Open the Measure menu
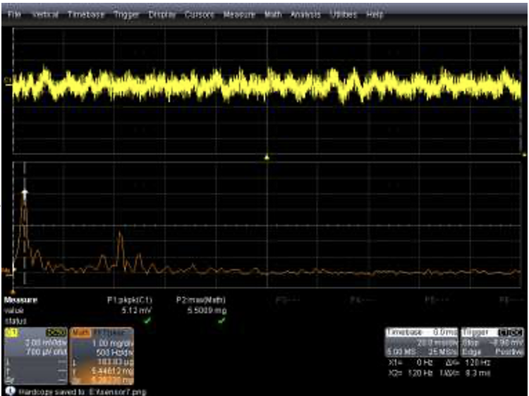This screenshot has width=529, height=396. click(x=238, y=14)
